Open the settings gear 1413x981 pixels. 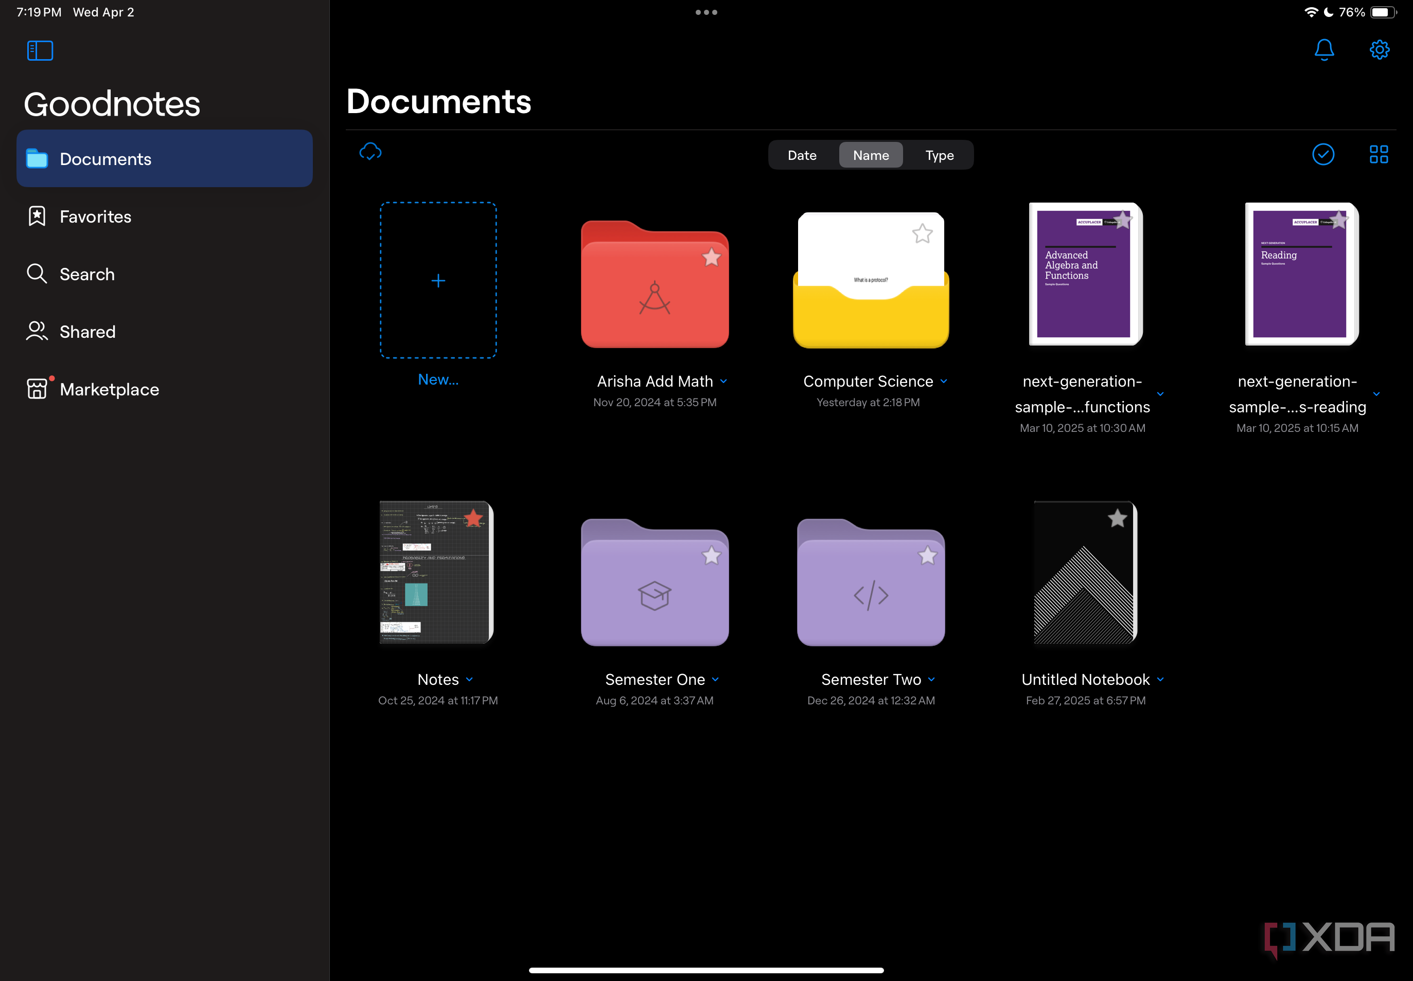1379,50
